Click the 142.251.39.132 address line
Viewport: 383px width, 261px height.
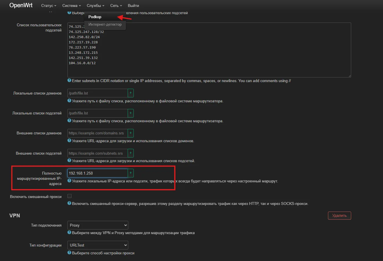tap(83, 58)
